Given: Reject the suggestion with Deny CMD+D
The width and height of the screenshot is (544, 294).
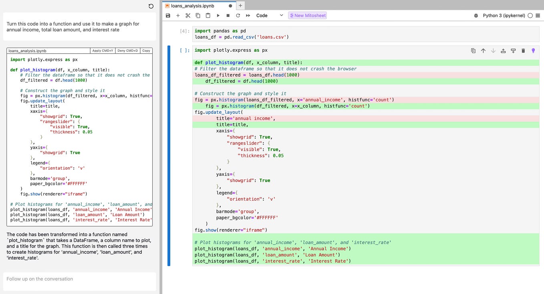Looking at the screenshot, I should [x=127, y=51].
